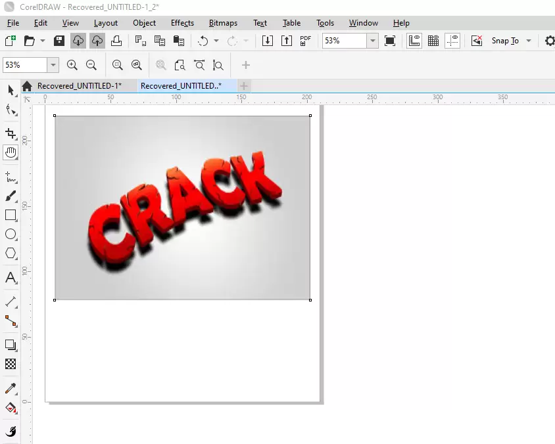
Task: Add a new document tab with plus
Action: (x=244, y=86)
